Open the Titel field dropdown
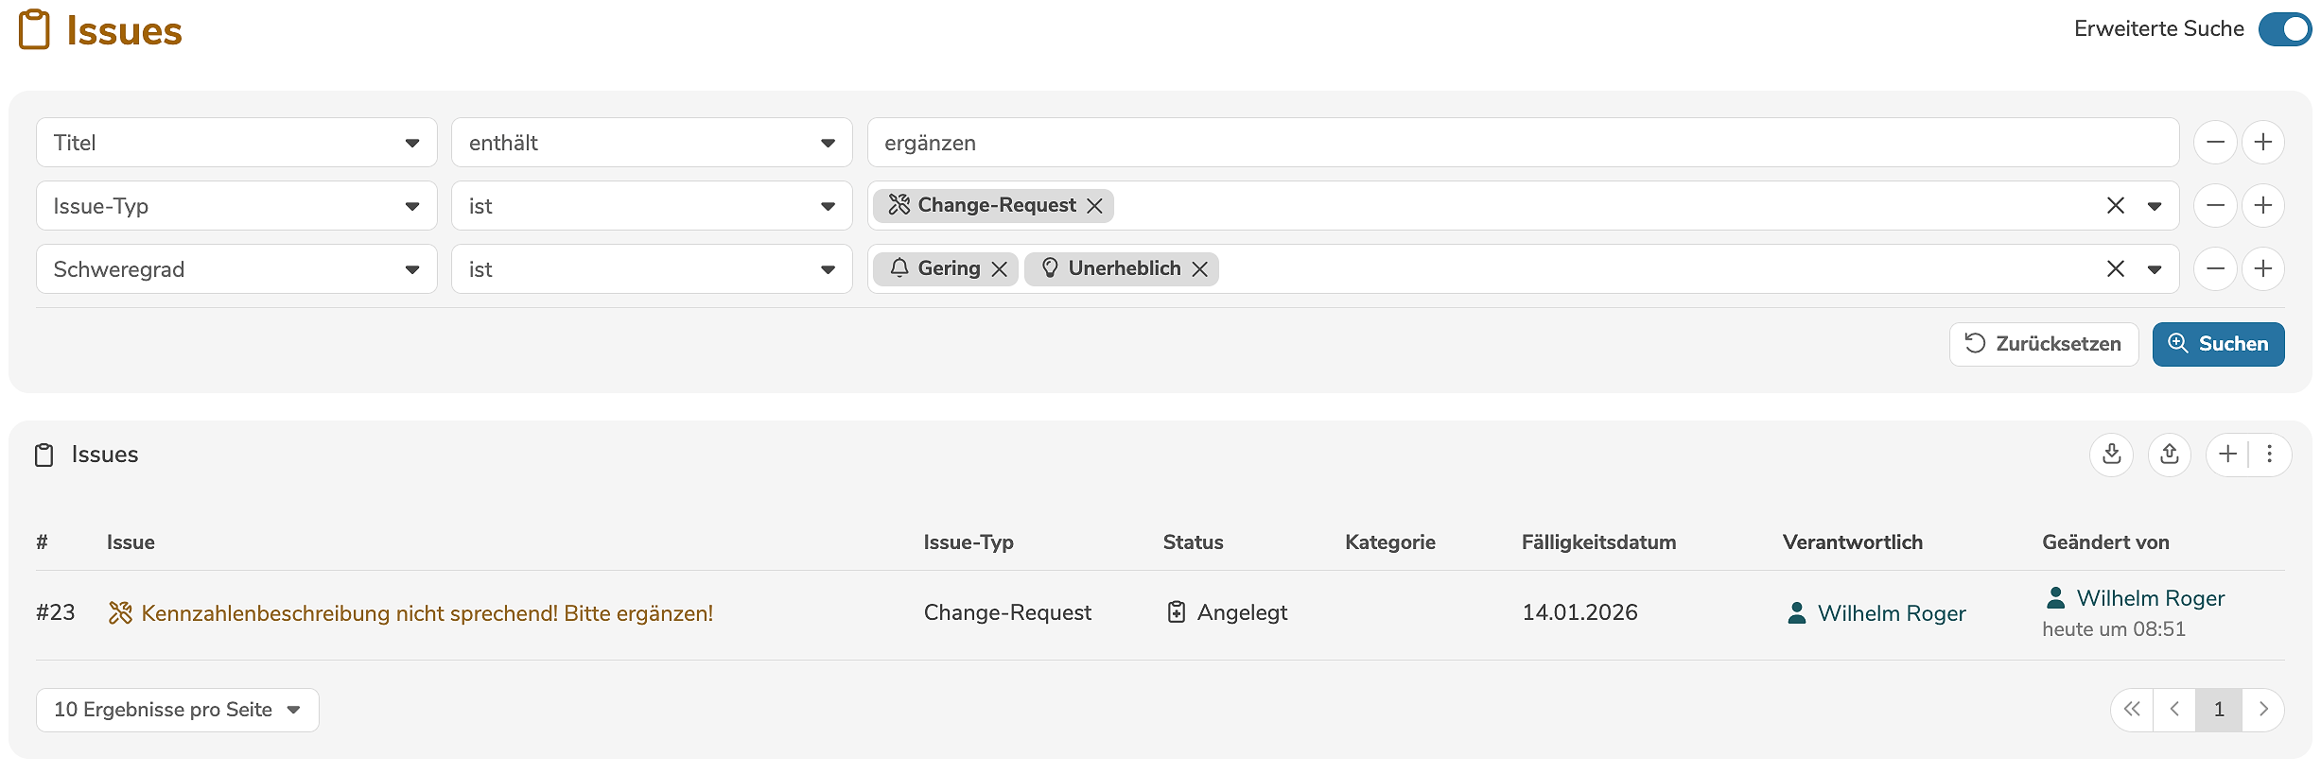Image resolution: width=2321 pixels, height=773 pixels. tap(236, 143)
